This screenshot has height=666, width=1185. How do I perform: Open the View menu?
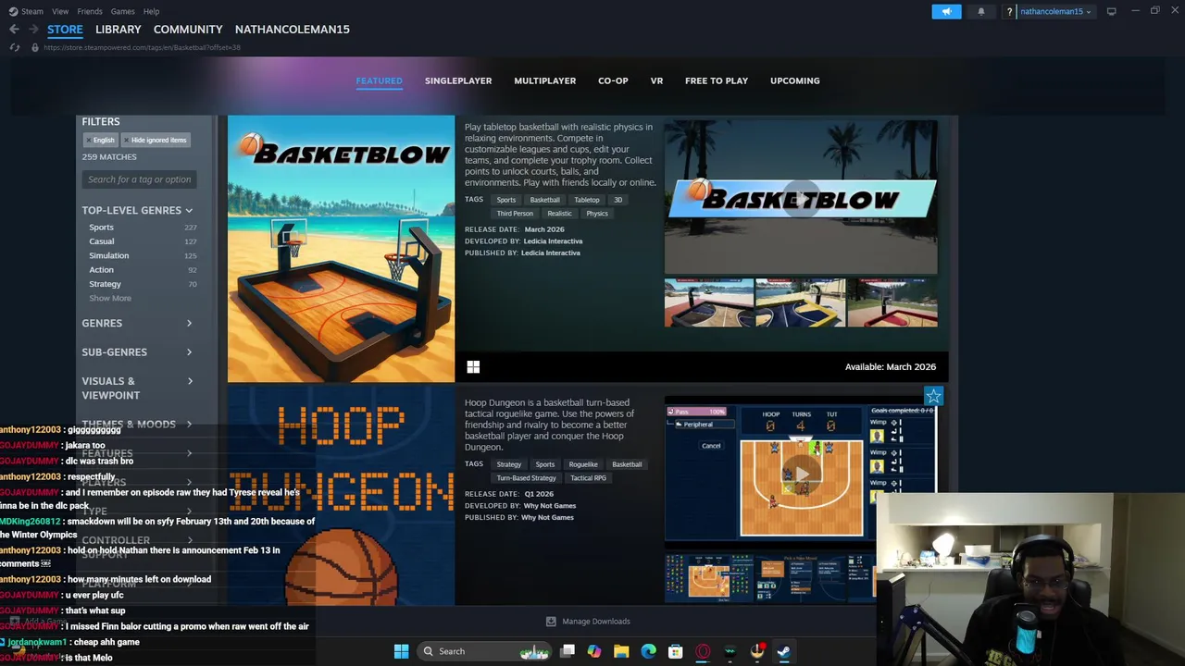point(60,11)
